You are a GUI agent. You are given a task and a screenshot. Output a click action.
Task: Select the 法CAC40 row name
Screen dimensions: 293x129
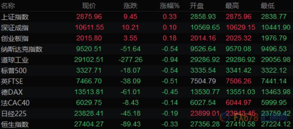tap(15, 103)
